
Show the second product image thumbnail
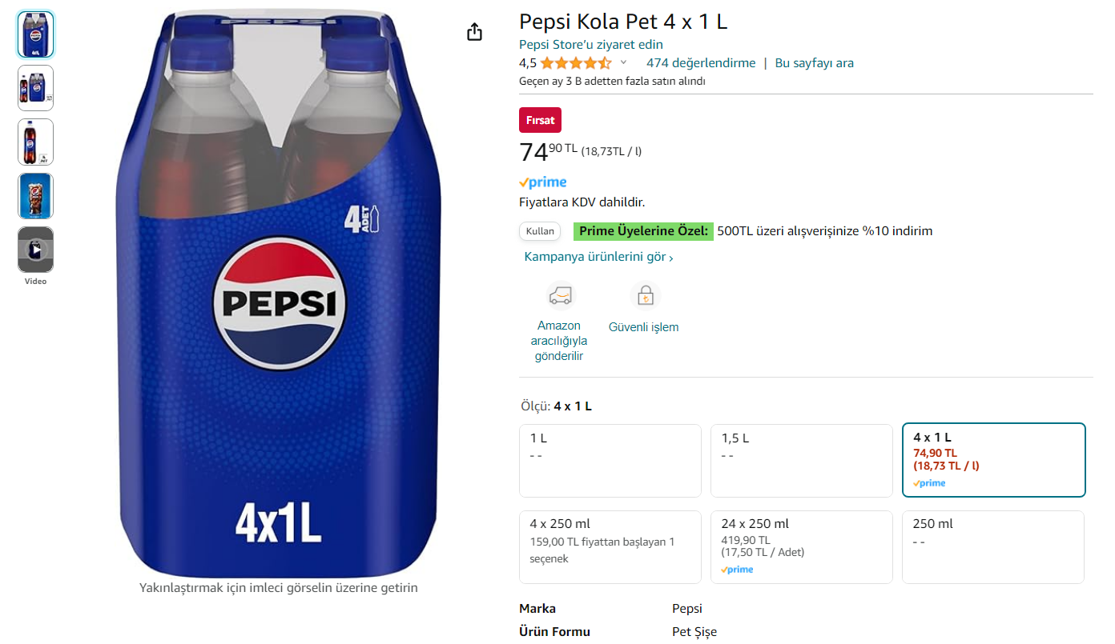pos(35,88)
